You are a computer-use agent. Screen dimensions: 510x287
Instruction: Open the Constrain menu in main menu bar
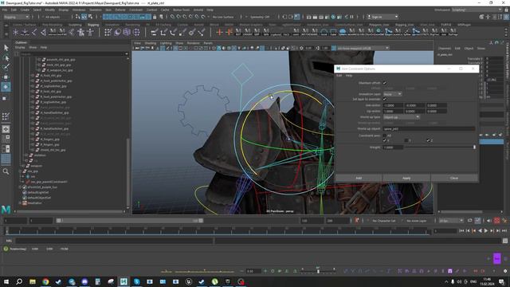coord(136,10)
